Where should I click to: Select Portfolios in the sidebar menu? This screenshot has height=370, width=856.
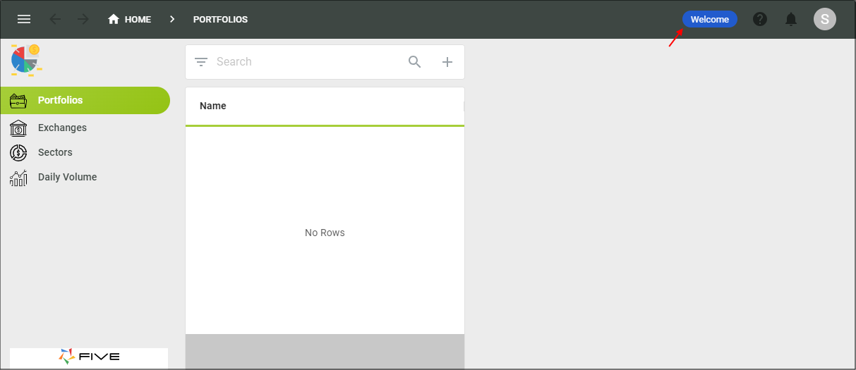point(61,100)
